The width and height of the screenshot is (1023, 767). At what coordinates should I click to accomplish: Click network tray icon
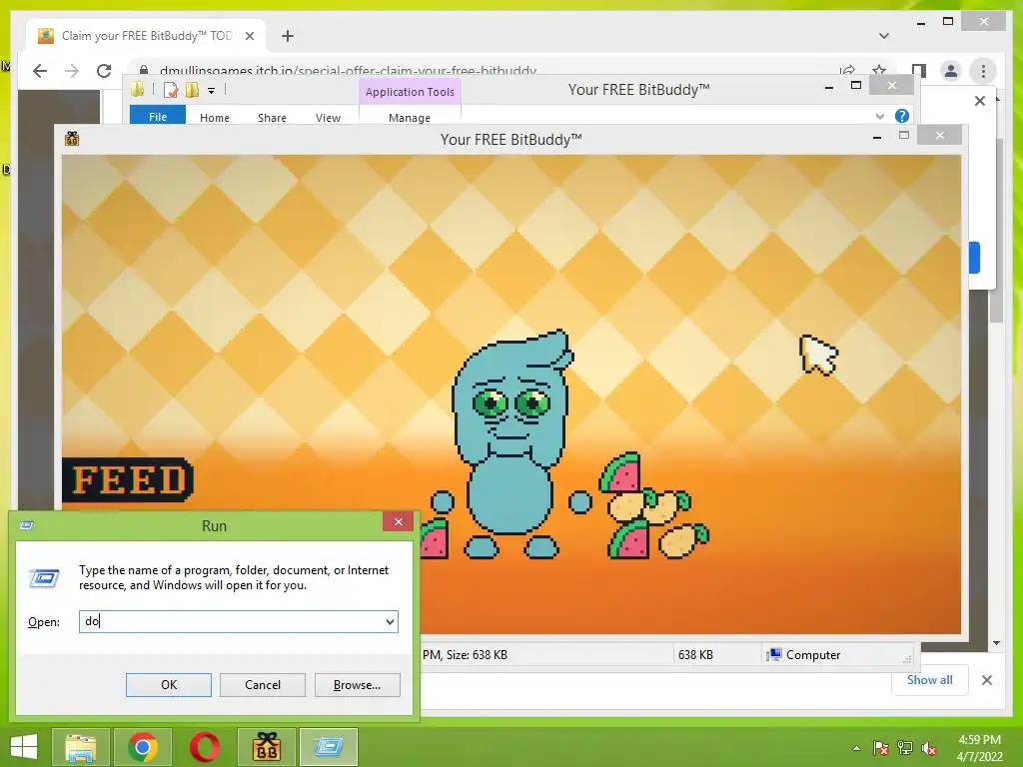click(x=905, y=748)
